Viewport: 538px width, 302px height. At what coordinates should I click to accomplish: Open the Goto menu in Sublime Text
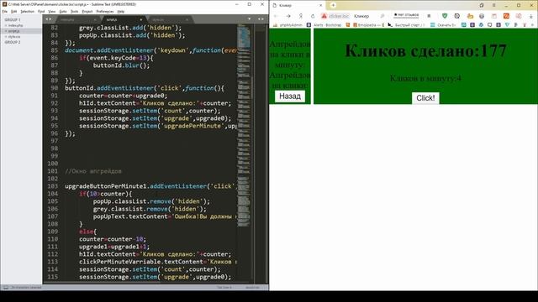[63, 11]
